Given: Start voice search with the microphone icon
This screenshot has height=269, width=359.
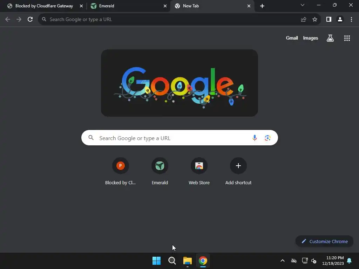Looking at the screenshot, I should [x=255, y=138].
